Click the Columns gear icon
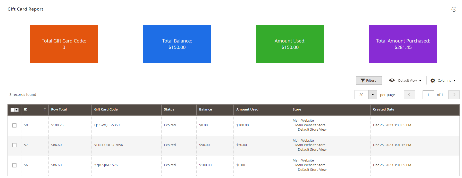The height and width of the screenshot is (178, 462). [x=433, y=81]
